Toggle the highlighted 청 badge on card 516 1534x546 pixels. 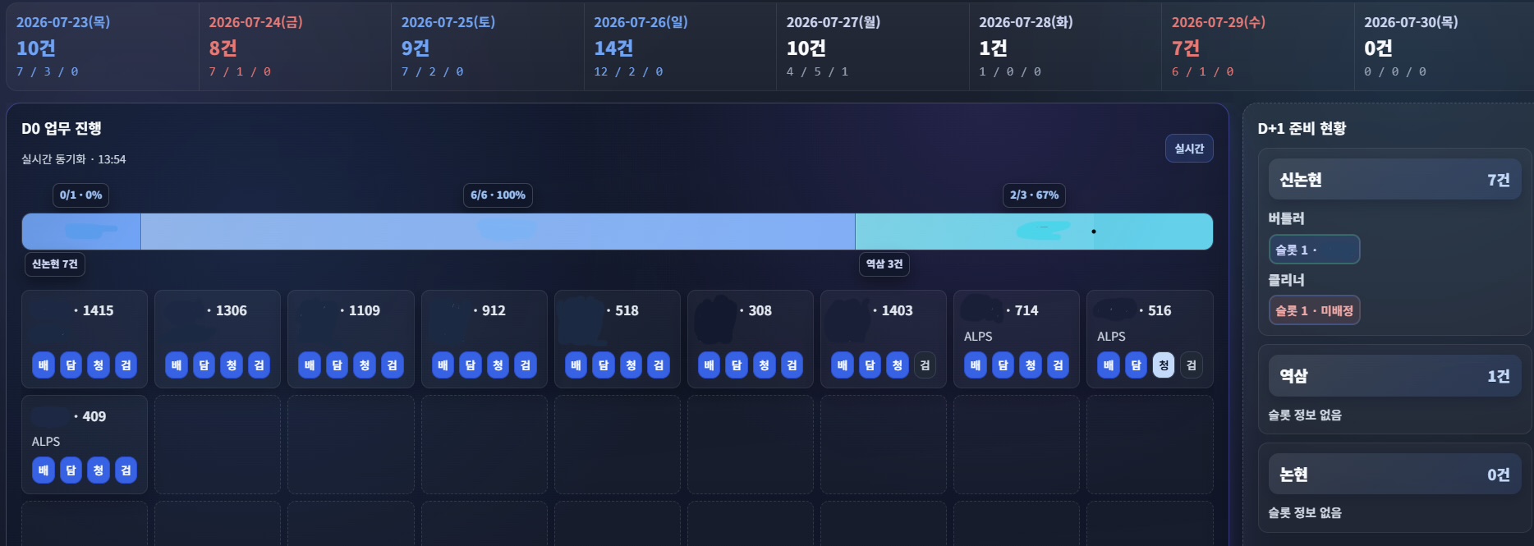[1164, 365]
